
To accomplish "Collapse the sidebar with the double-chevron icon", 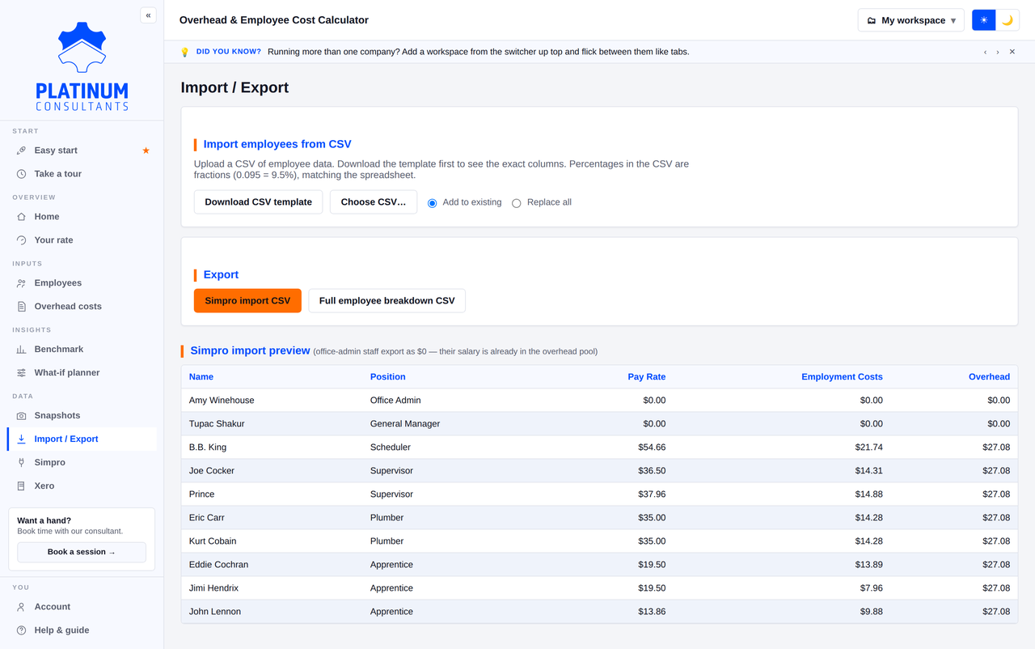I will tap(148, 15).
